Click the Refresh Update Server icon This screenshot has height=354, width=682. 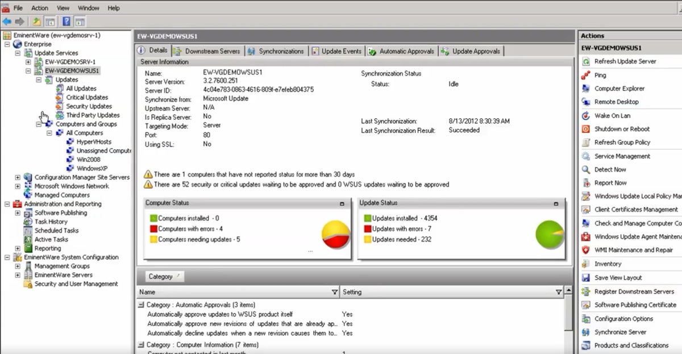pos(585,61)
